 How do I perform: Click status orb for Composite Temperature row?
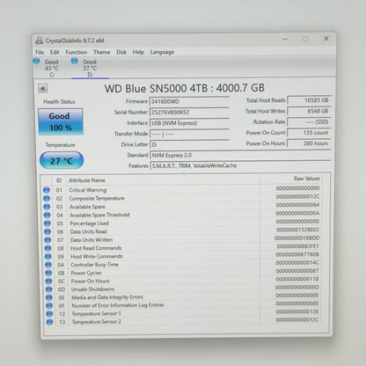tap(47, 198)
